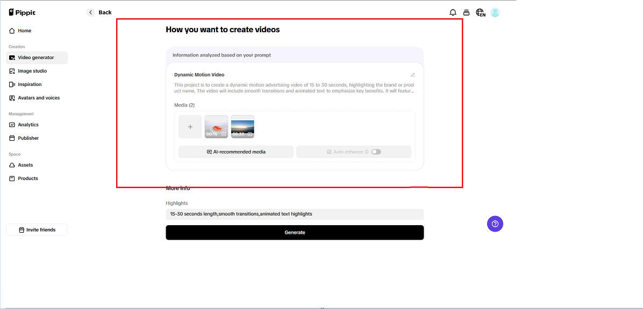This screenshot has width=643, height=309.
Task: Click the user profile avatar
Action: tap(495, 12)
